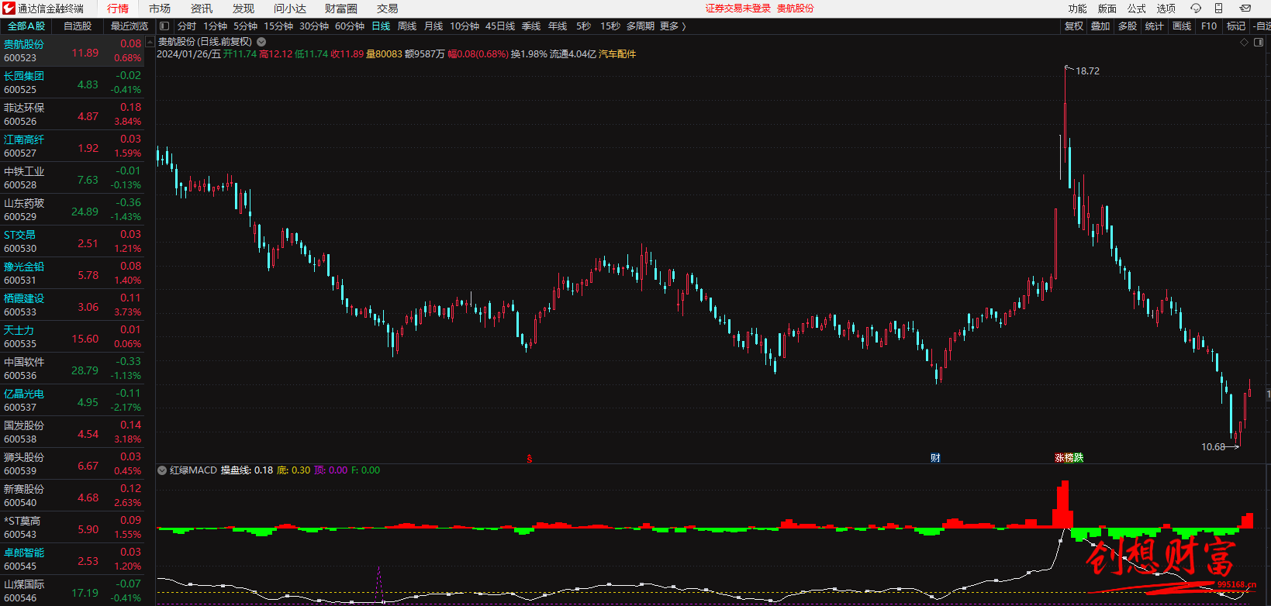This screenshot has width=1271, height=606.
Task: Open the 财富圈 tab
Action: click(x=341, y=9)
